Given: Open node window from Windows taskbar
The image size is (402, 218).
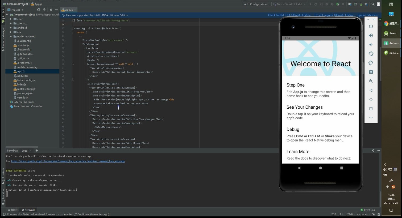Looking at the screenshot, I should (x=391, y=53).
